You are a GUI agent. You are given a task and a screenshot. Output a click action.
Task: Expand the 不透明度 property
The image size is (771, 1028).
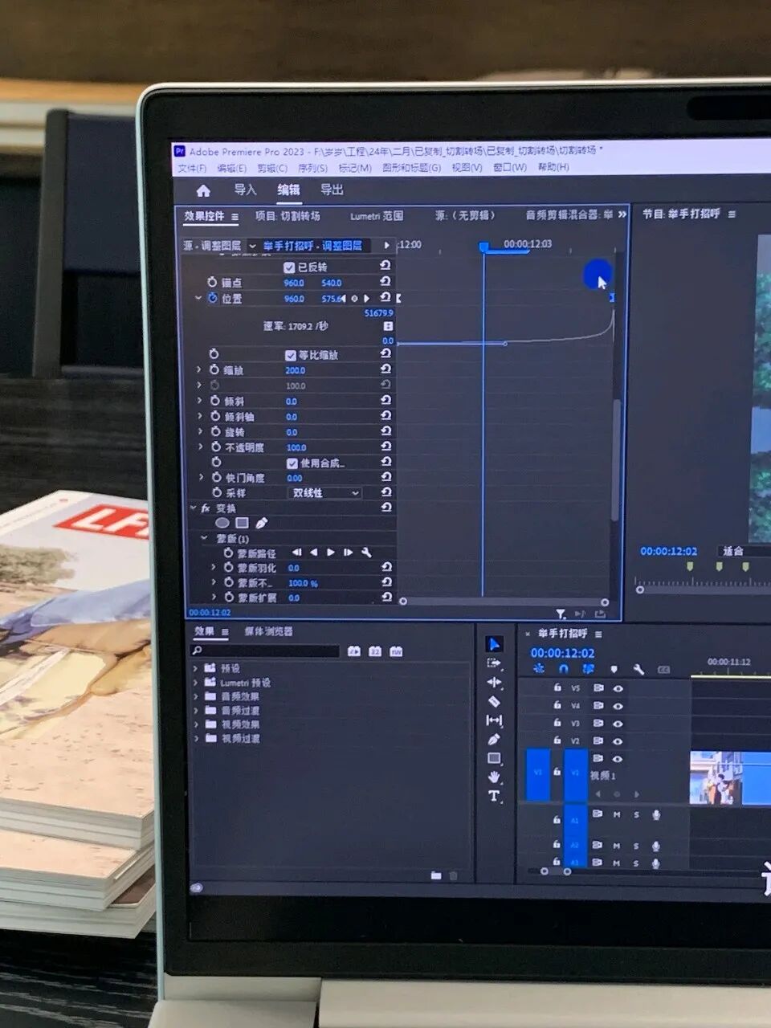click(201, 447)
